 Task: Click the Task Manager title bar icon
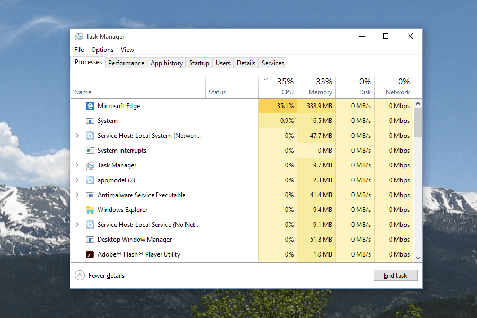79,37
